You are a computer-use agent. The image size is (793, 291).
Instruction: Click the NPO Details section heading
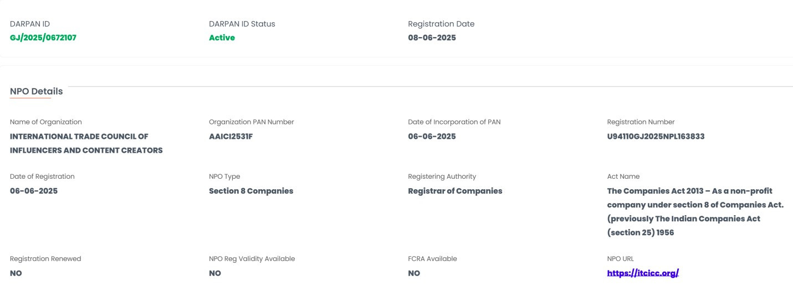point(36,91)
